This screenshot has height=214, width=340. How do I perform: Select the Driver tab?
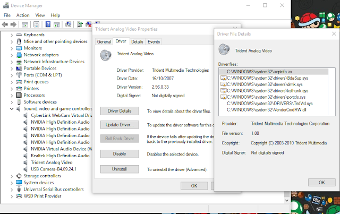click(121, 41)
